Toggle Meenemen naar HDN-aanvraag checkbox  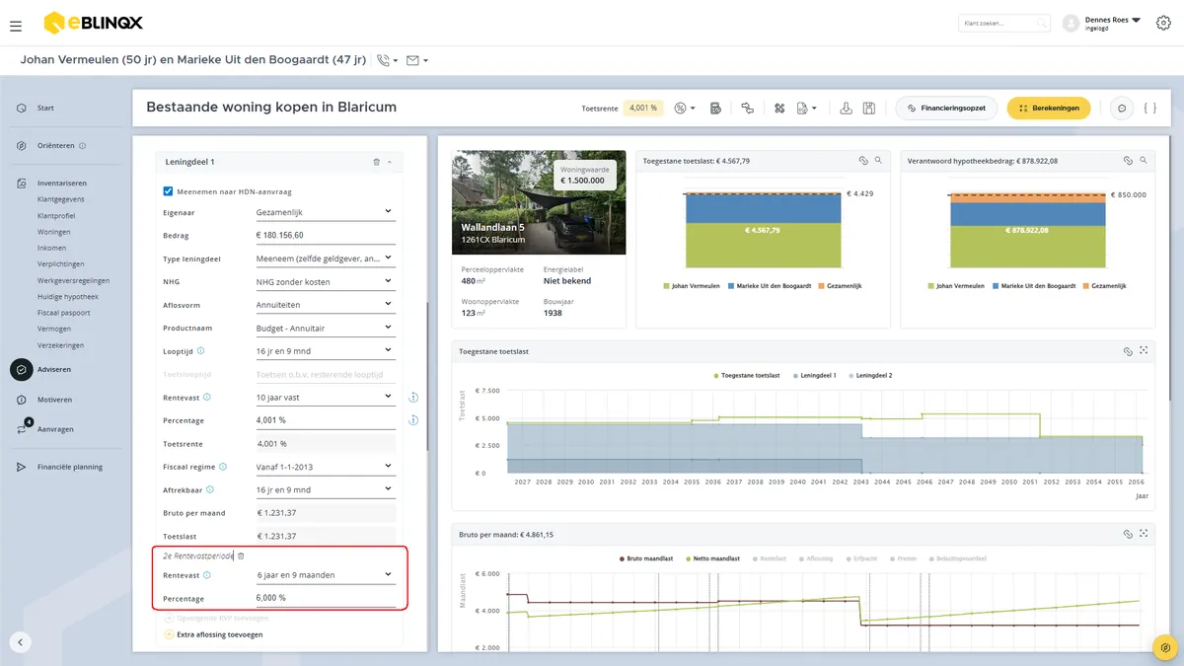168,191
